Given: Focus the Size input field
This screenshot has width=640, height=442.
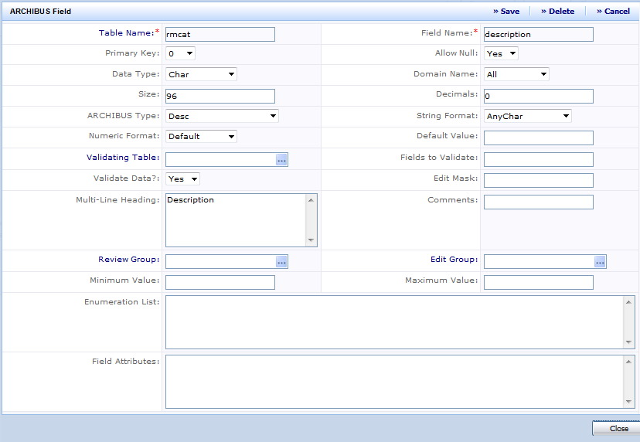Looking at the screenshot, I should [x=220, y=96].
